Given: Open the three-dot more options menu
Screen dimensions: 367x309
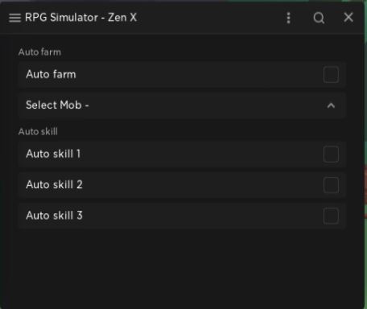Looking at the screenshot, I should pyautogui.click(x=288, y=18).
